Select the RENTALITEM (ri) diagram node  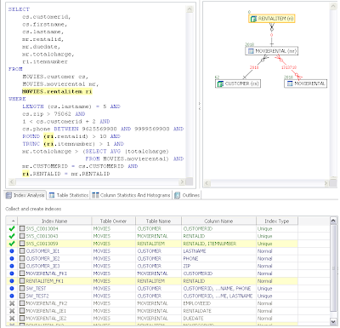click(x=272, y=19)
